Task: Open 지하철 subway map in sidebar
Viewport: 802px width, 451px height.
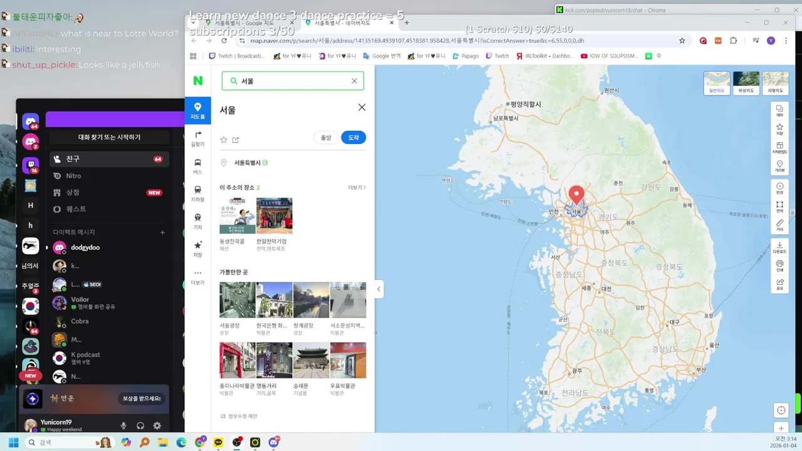Action: pyautogui.click(x=197, y=194)
